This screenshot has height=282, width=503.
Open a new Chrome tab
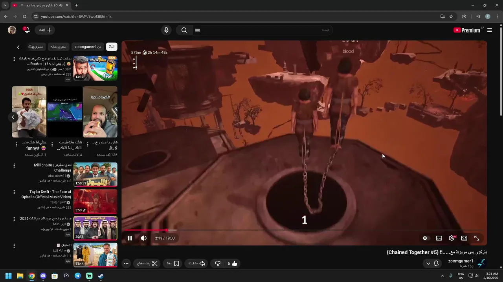(x=76, y=5)
